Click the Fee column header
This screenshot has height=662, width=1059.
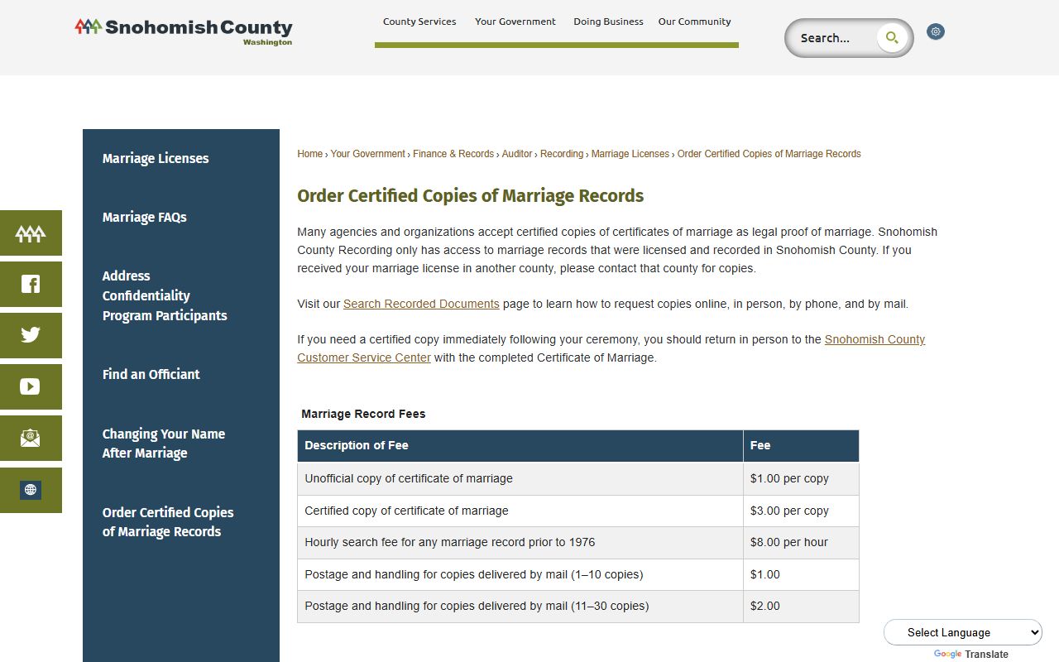(x=801, y=445)
